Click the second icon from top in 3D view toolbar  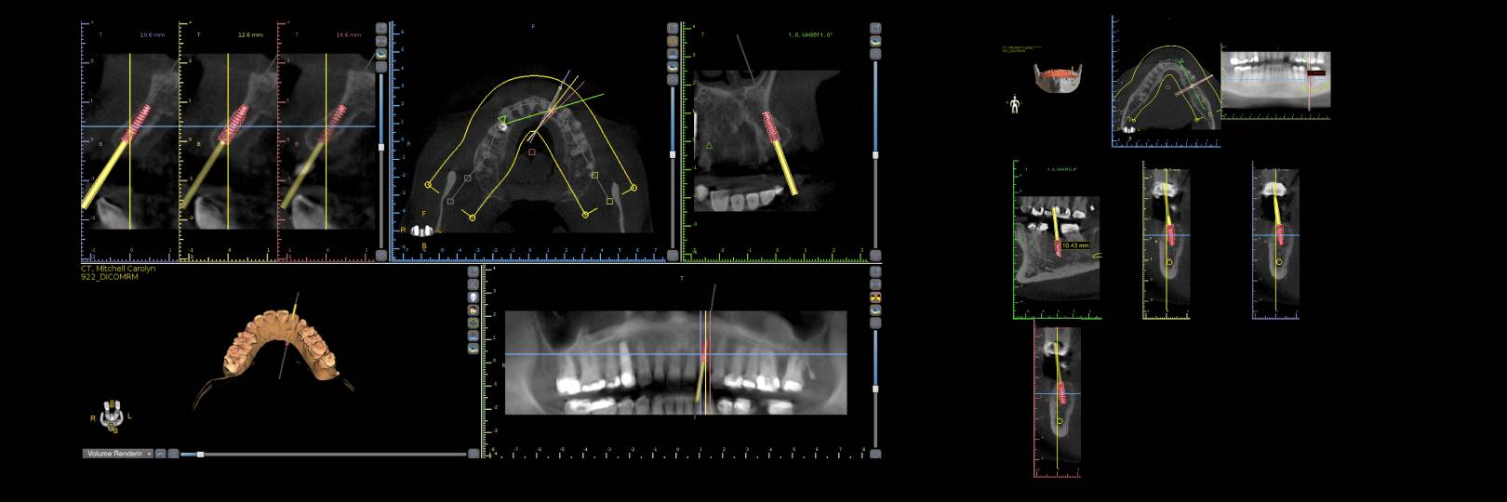click(473, 284)
